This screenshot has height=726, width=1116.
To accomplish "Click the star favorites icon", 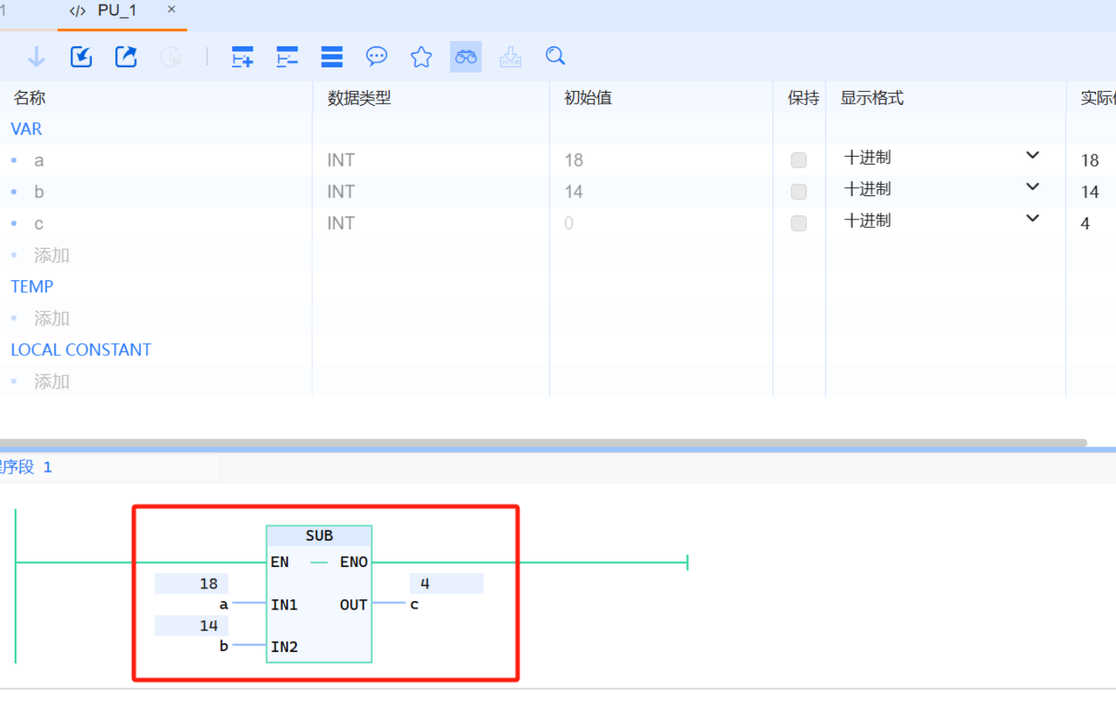I will click(421, 56).
